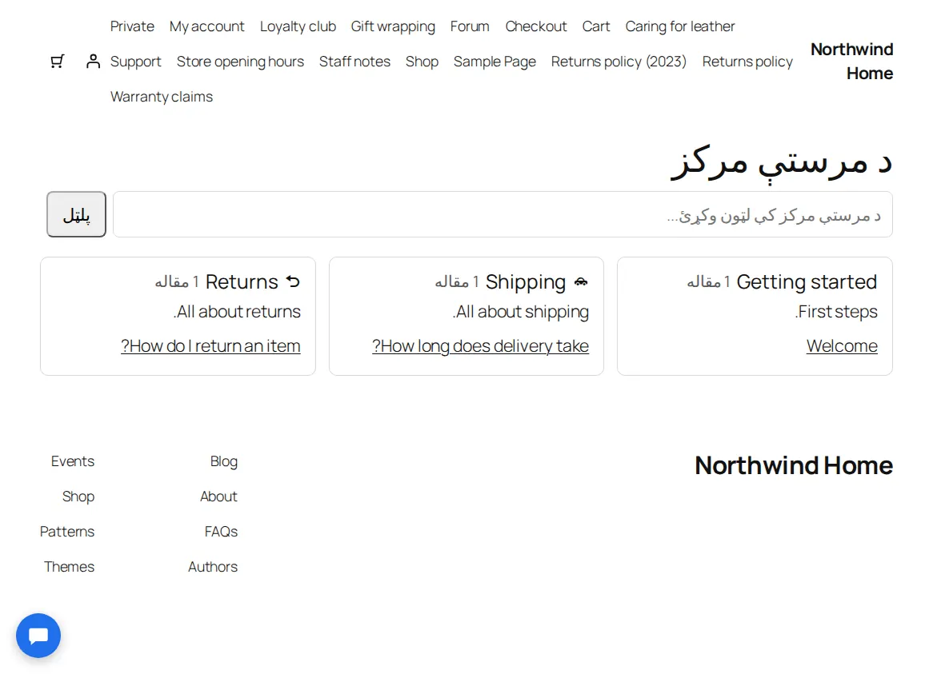Open Loyalty club page
Image resolution: width=933 pixels, height=674 pixels.
pos(298,26)
